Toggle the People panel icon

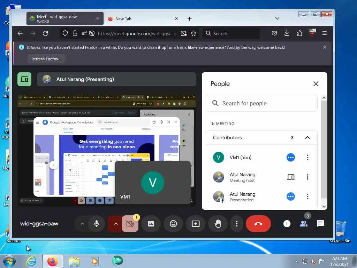click(x=304, y=224)
